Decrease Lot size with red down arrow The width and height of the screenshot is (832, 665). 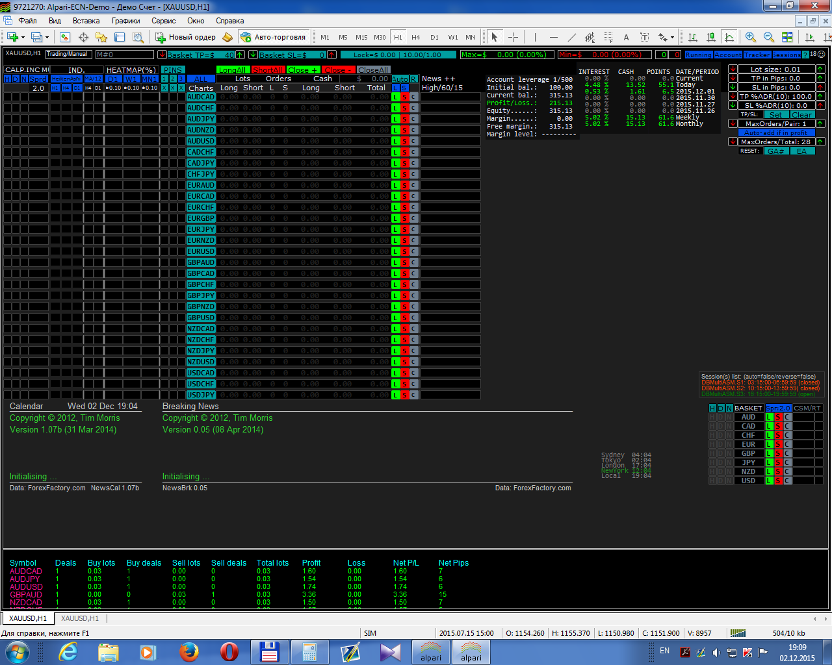tap(733, 69)
